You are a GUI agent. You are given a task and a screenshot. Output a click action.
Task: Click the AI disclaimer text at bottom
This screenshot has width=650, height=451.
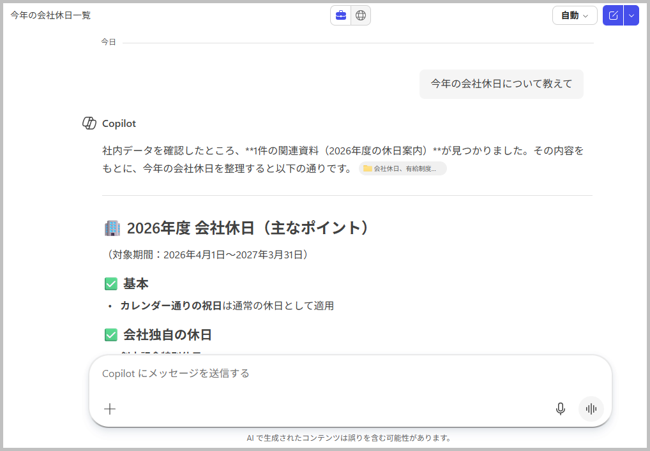tap(349, 438)
